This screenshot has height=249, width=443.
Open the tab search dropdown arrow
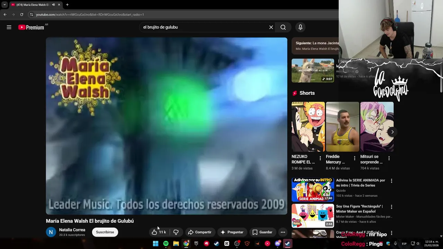click(4, 4)
